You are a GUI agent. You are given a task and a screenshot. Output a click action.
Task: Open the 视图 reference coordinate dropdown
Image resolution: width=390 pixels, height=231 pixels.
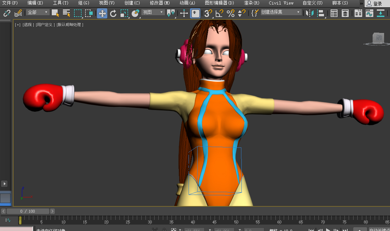click(x=153, y=12)
